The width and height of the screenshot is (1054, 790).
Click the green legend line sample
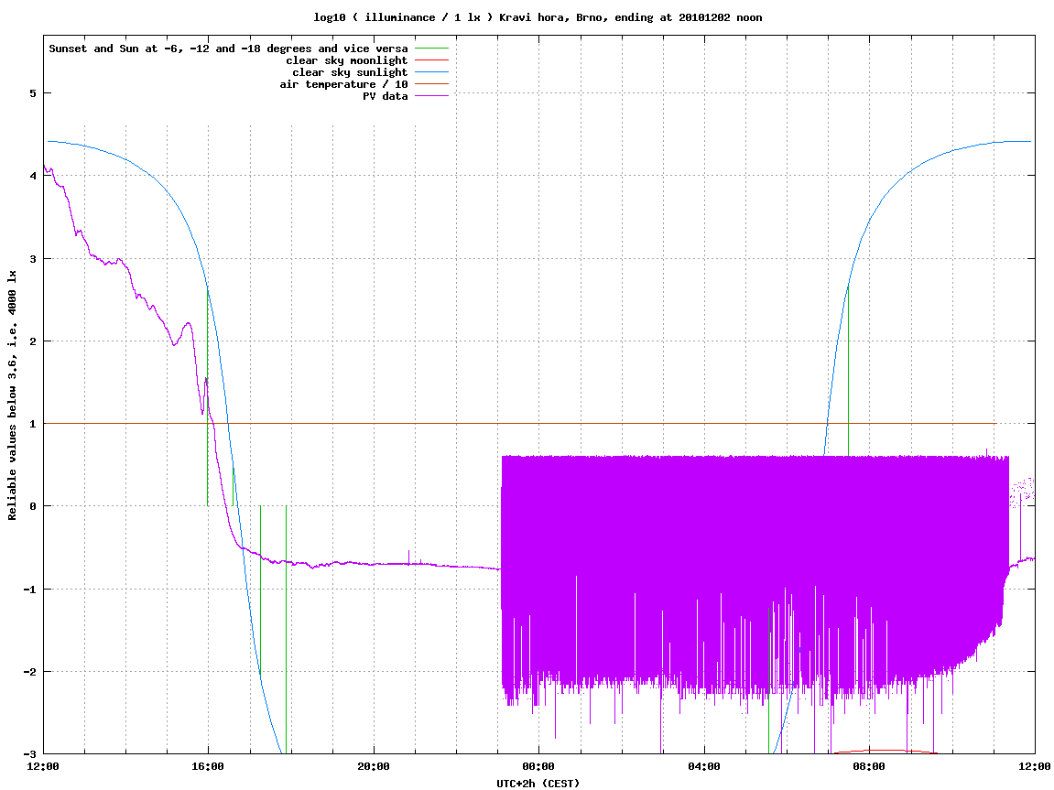(431, 49)
